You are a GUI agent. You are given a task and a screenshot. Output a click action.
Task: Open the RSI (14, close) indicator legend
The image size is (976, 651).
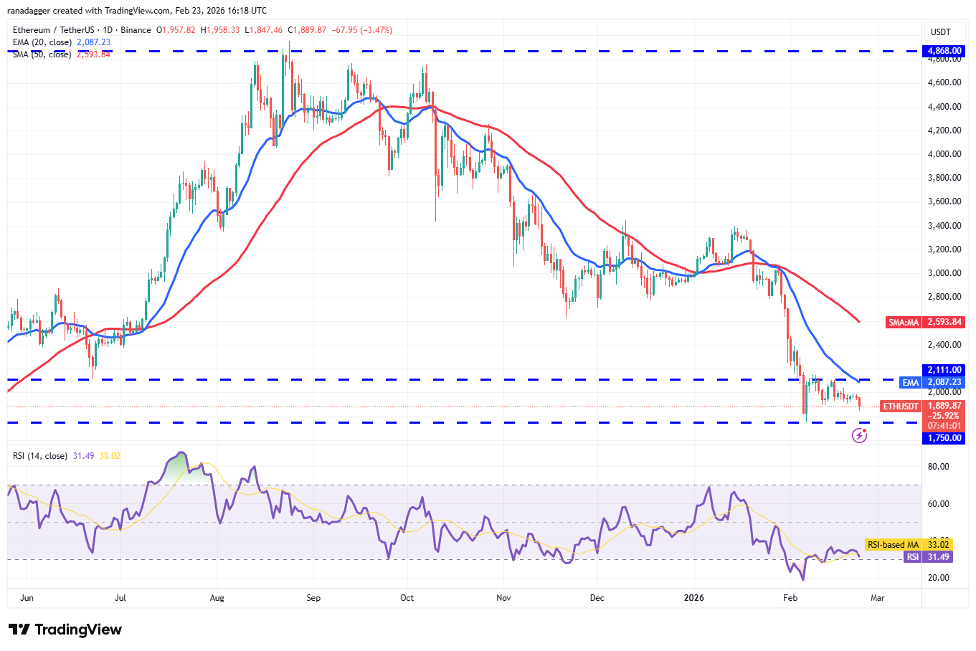pyautogui.click(x=39, y=455)
